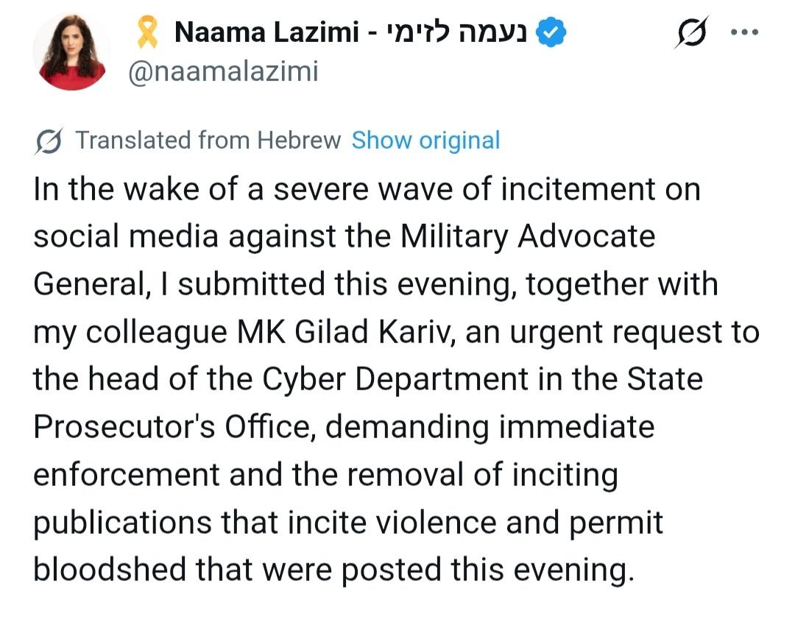Click the "Translated from Hebrew" label
This screenshot has width=795, height=617.
pyautogui.click(x=208, y=140)
